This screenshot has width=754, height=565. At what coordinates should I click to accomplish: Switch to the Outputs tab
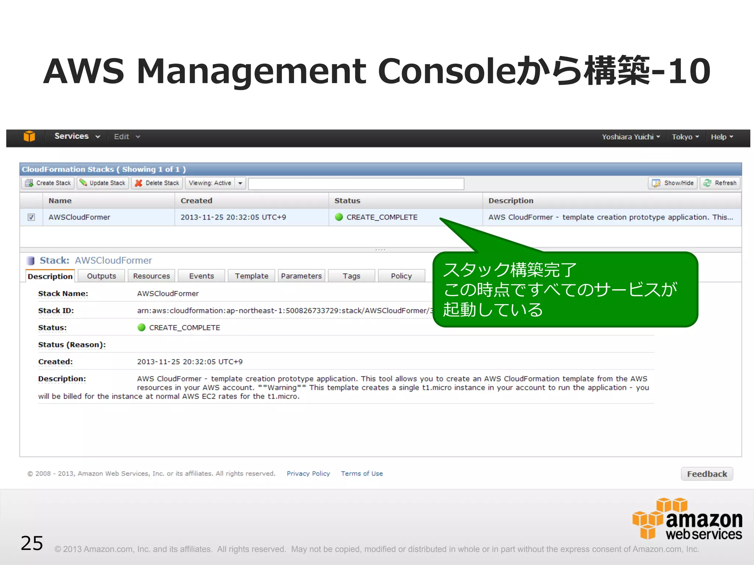click(x=102, y=276)
